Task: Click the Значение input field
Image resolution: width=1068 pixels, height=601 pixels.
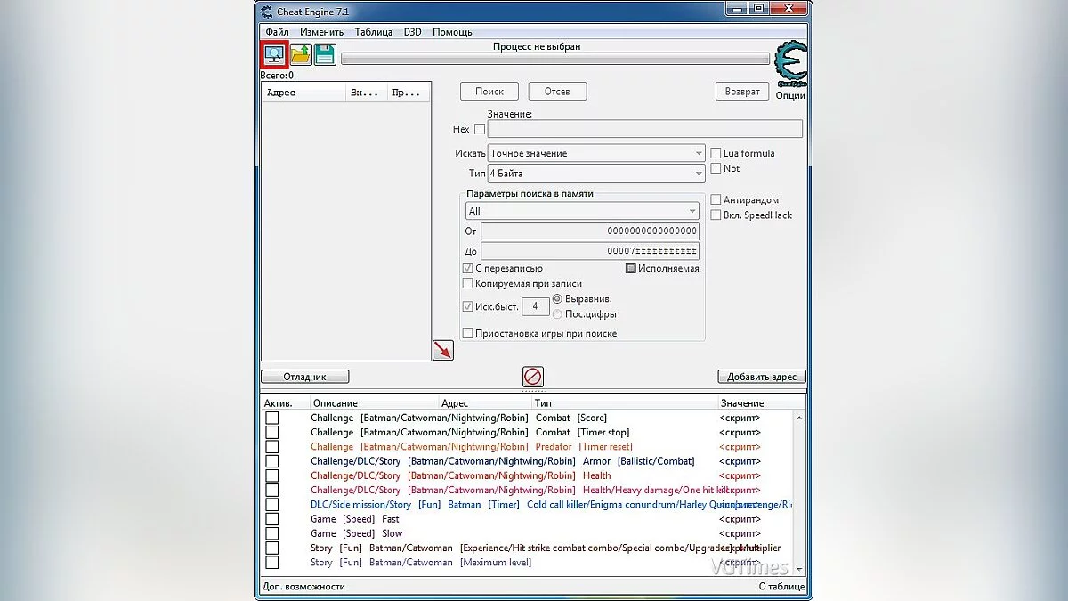Action: pos(644,129)
